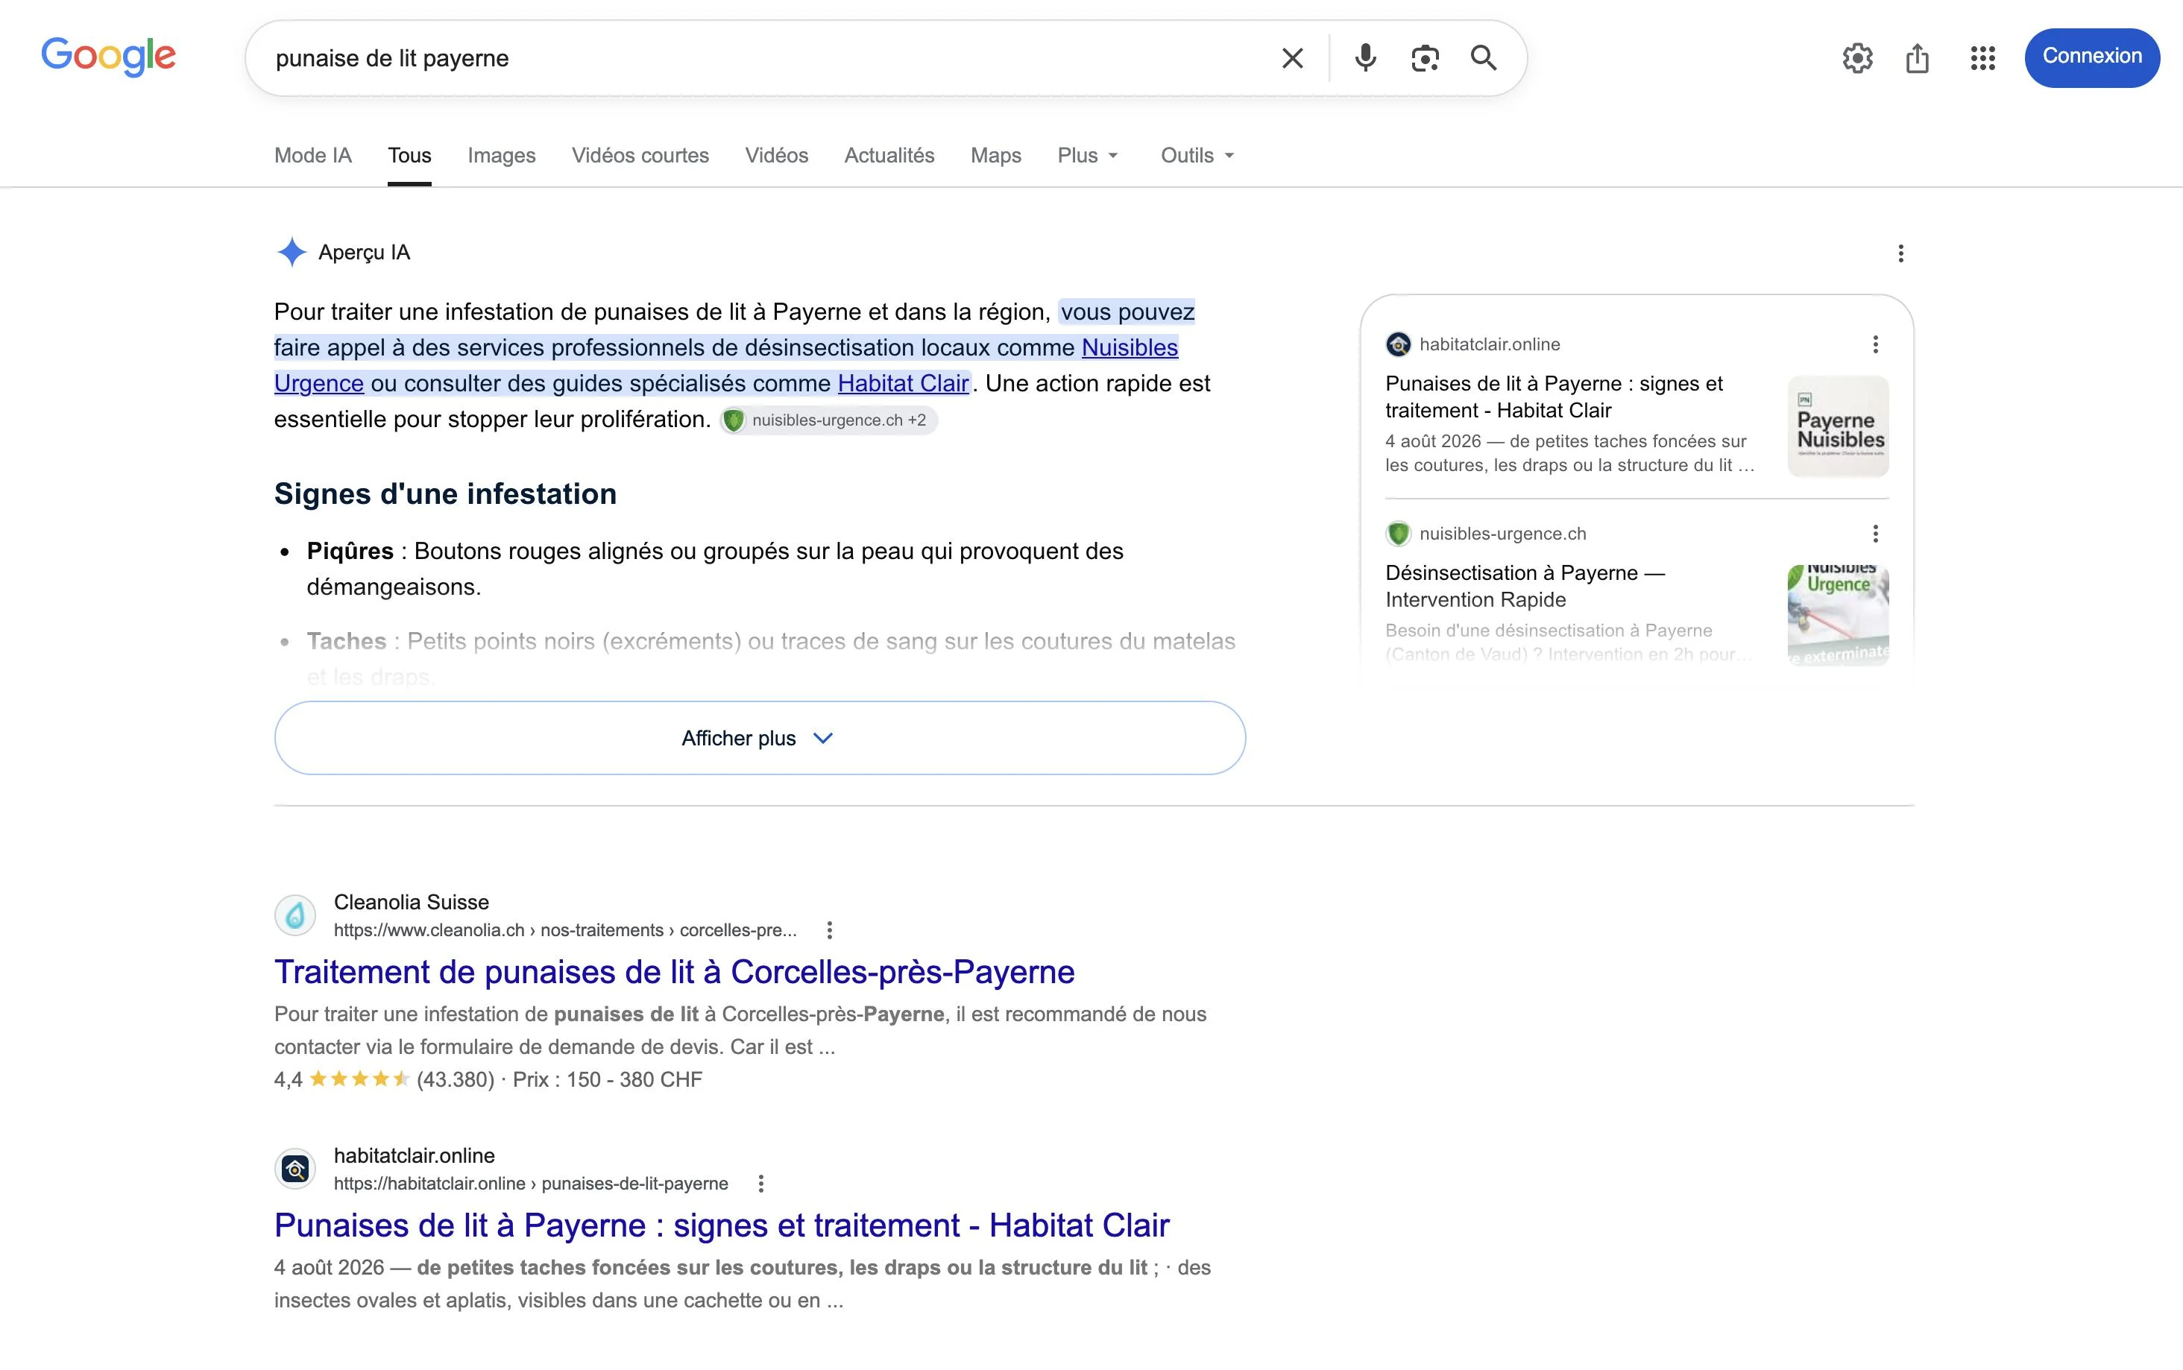Start voice search with the microphone icon
Image resolution: width=2183 pixels, height=1370 pixels.
(x=1364, y=58)
